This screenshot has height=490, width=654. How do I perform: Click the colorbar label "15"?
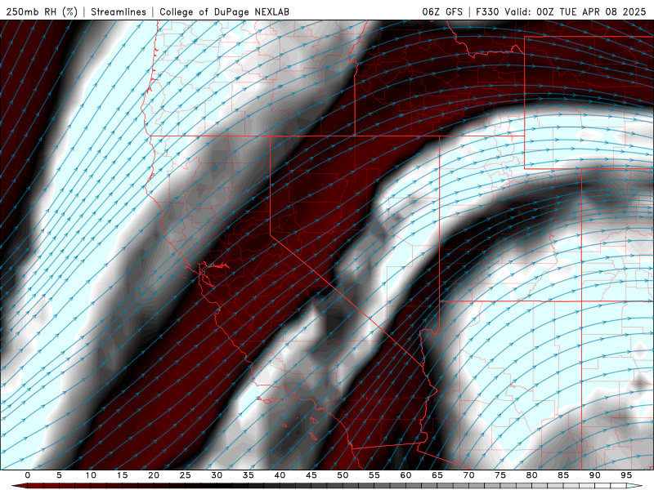(x=122, y=475)
